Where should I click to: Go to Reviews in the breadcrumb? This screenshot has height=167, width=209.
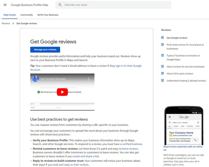click(x=6, y=23)
